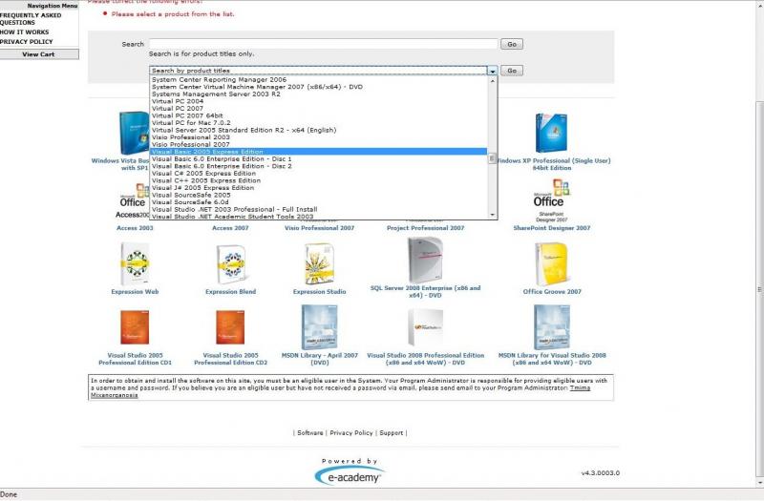Screen dimensions: 764x501
Task: Open MSDN Library April 2007 box icon
Action: coord(320,327)
